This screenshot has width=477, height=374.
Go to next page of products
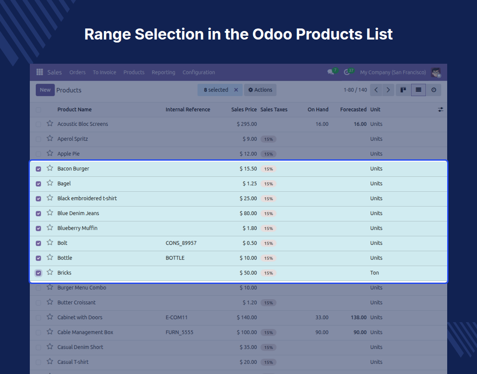coord(388,90)
